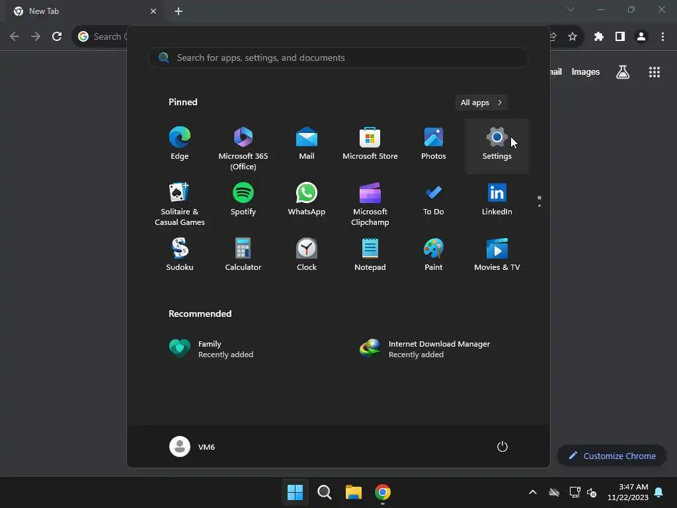This screenshot has width=677, height=508.
Task: Open Settings from pinned apps
Action: [497, 145]
